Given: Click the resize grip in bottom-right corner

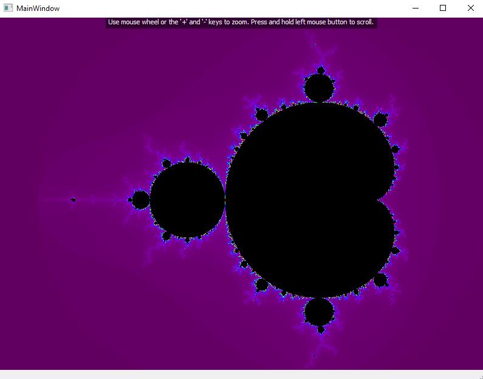Looking at the screenshot, I should tap(479, 375).
